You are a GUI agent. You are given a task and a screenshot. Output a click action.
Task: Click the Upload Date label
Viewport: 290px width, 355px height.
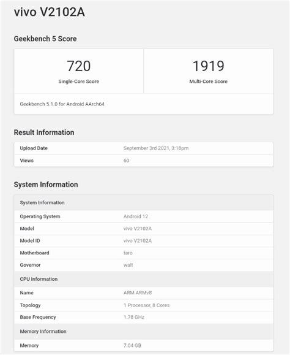[x=34, y=148]
